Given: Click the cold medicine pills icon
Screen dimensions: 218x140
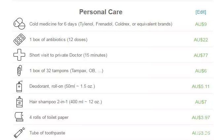Looking at the screenshot, I should 19,24.
